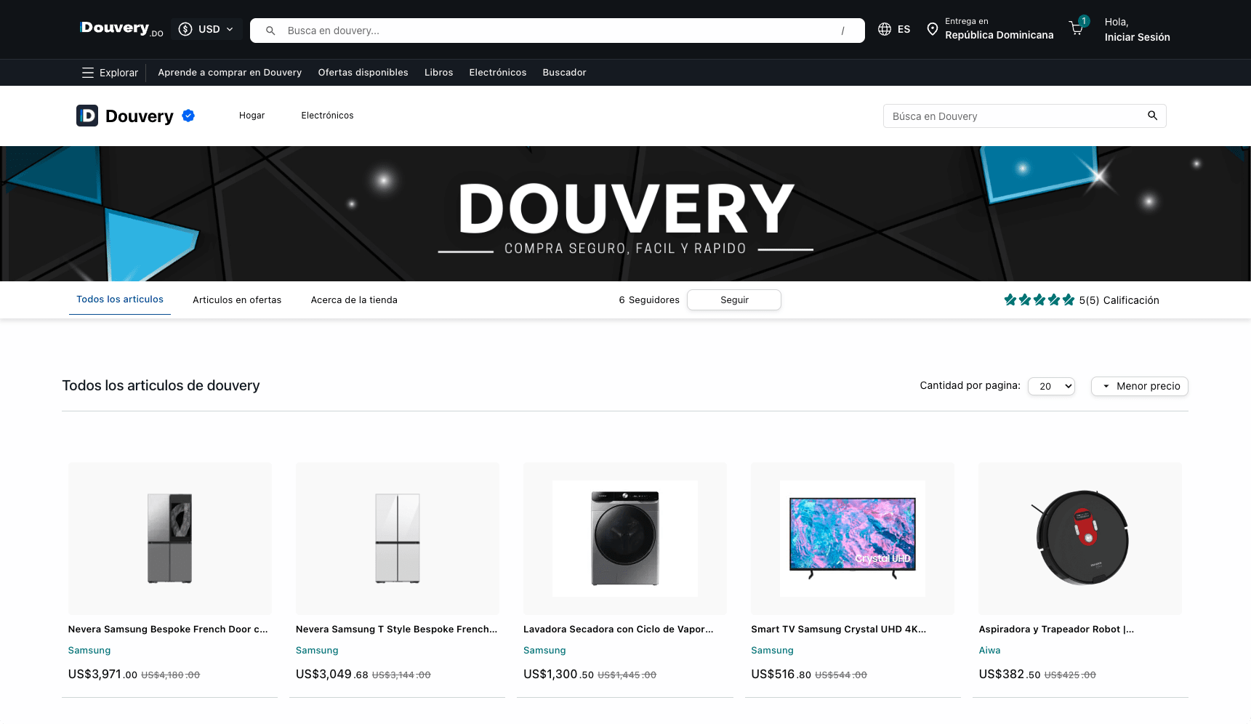Select the globe language icon
The image size is (1251, 724).
click(x=884, y=28)
